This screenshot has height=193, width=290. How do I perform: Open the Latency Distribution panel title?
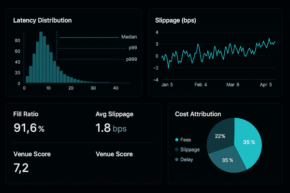click(x=43, y=21)
